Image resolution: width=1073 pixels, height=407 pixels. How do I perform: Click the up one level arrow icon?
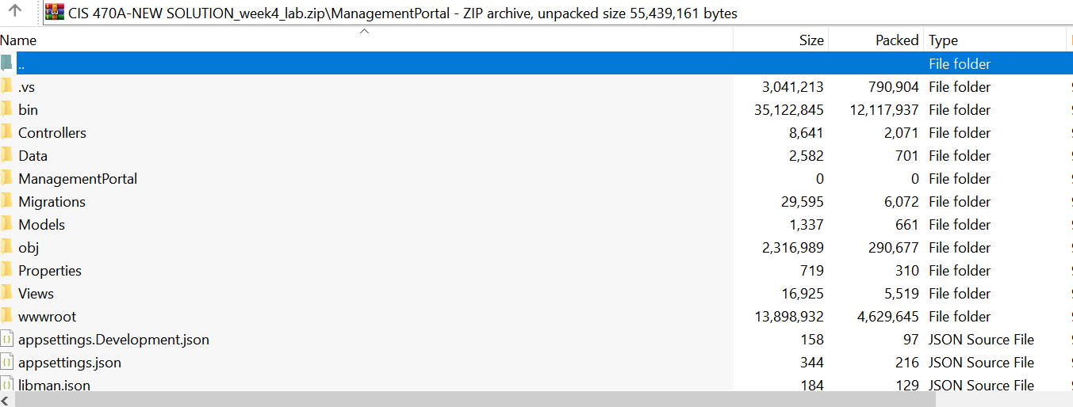click(15, 12)
